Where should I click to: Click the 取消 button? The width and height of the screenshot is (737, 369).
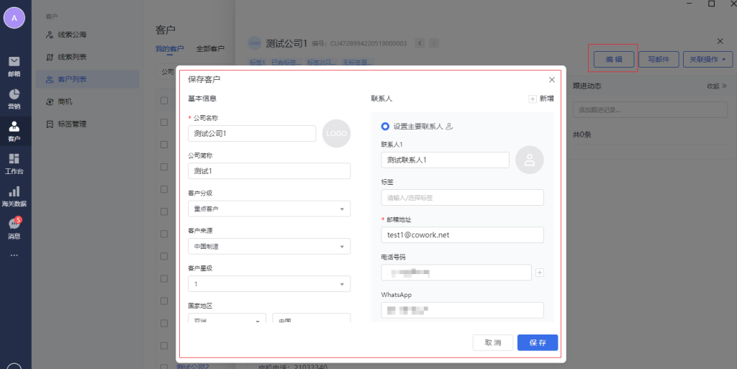492,342
